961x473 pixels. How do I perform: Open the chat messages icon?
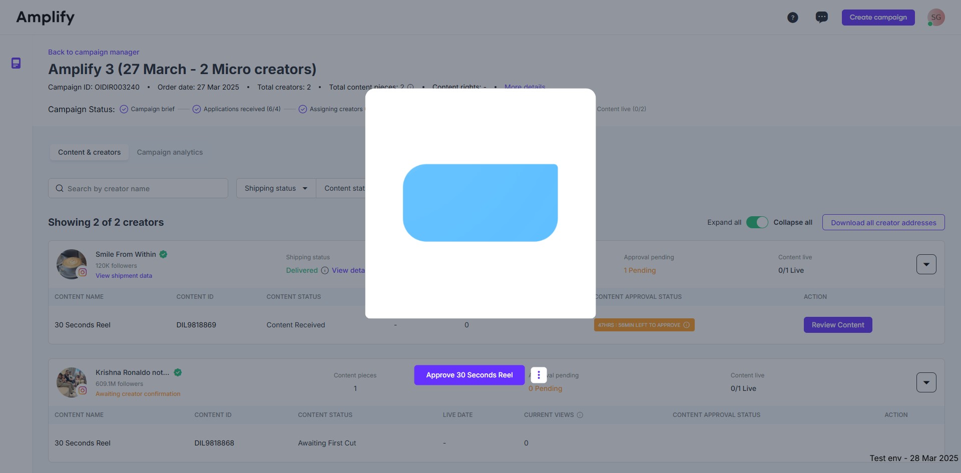tap(821, 17)
